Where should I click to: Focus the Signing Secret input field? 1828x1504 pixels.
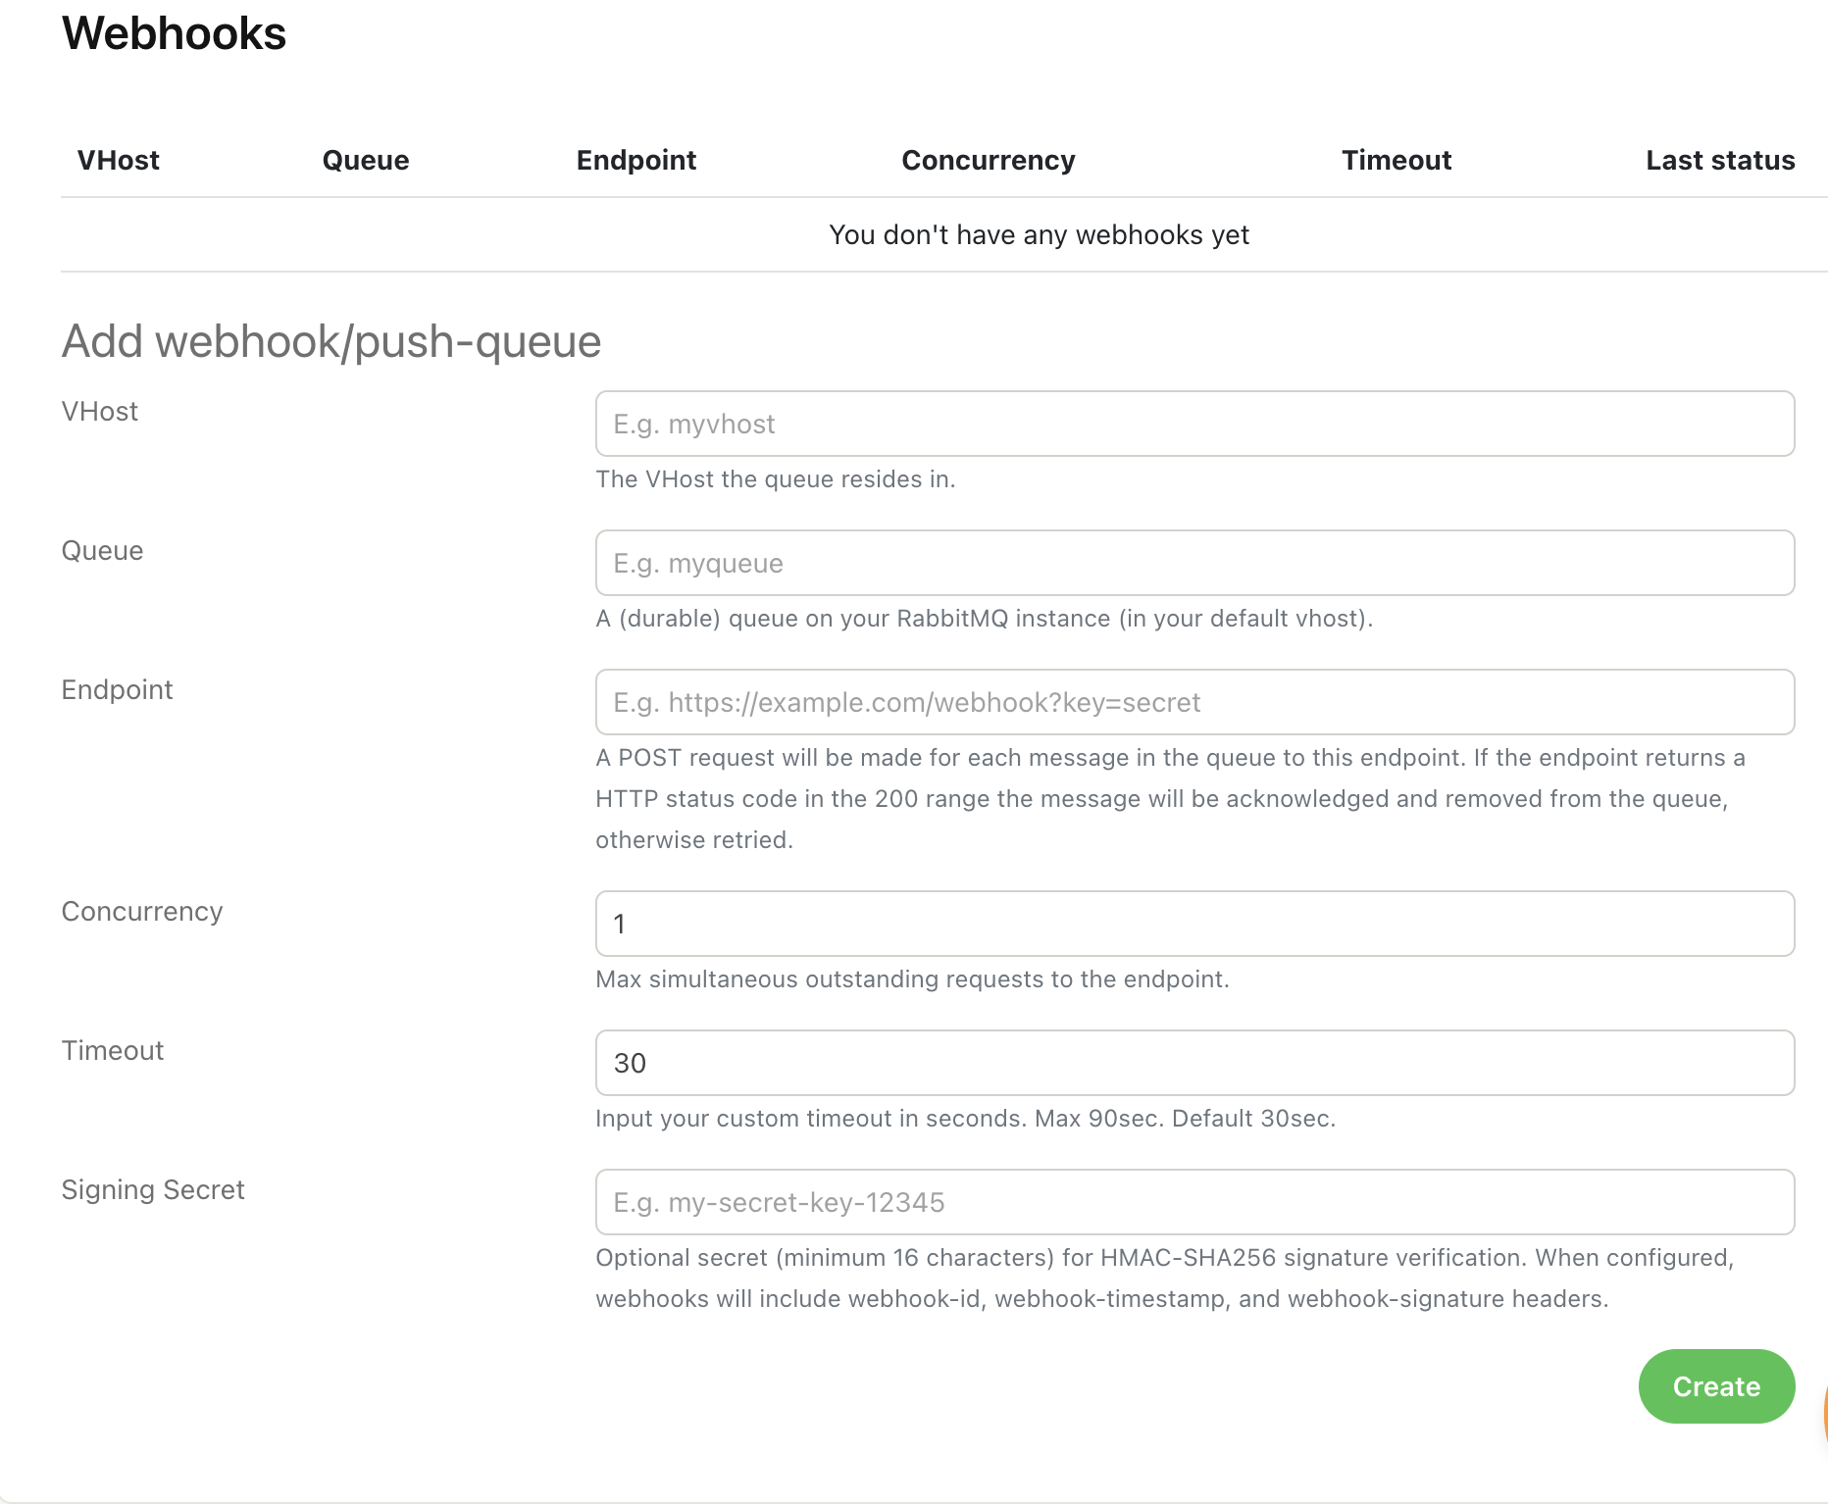click(1194, 1202)
